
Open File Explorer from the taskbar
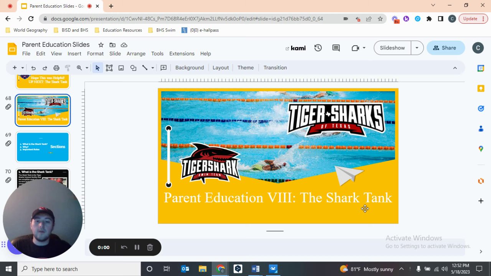point(203,269)
